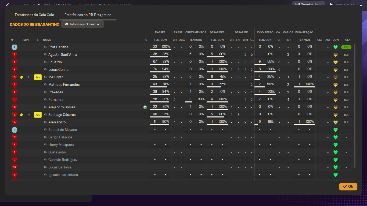This screenshot has width=367, height=206.
Task: Sort by MIN column header
Action: [x=26, y=40]
